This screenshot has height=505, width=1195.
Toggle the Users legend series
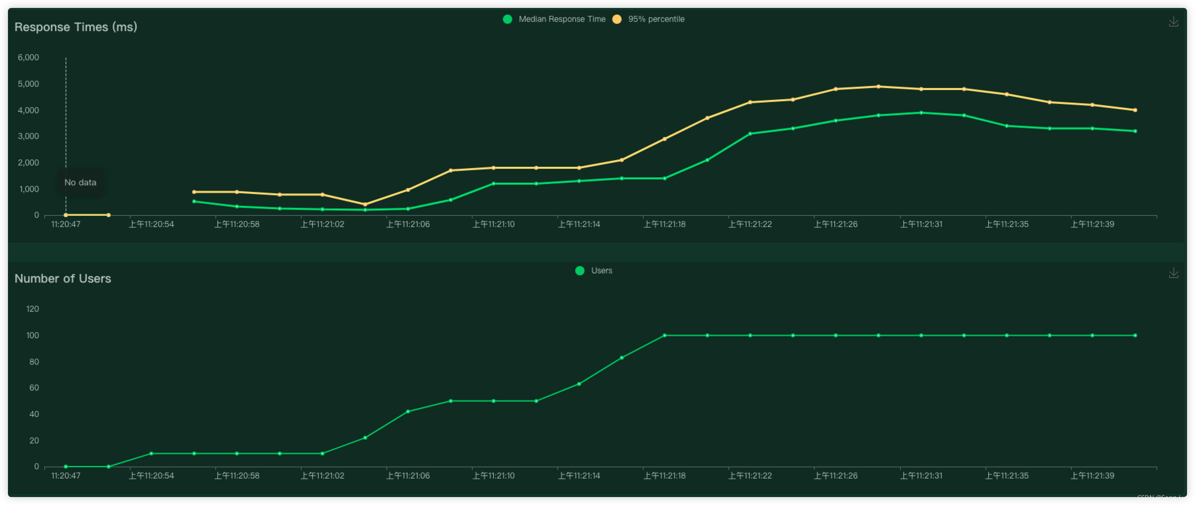coord(594,271)
